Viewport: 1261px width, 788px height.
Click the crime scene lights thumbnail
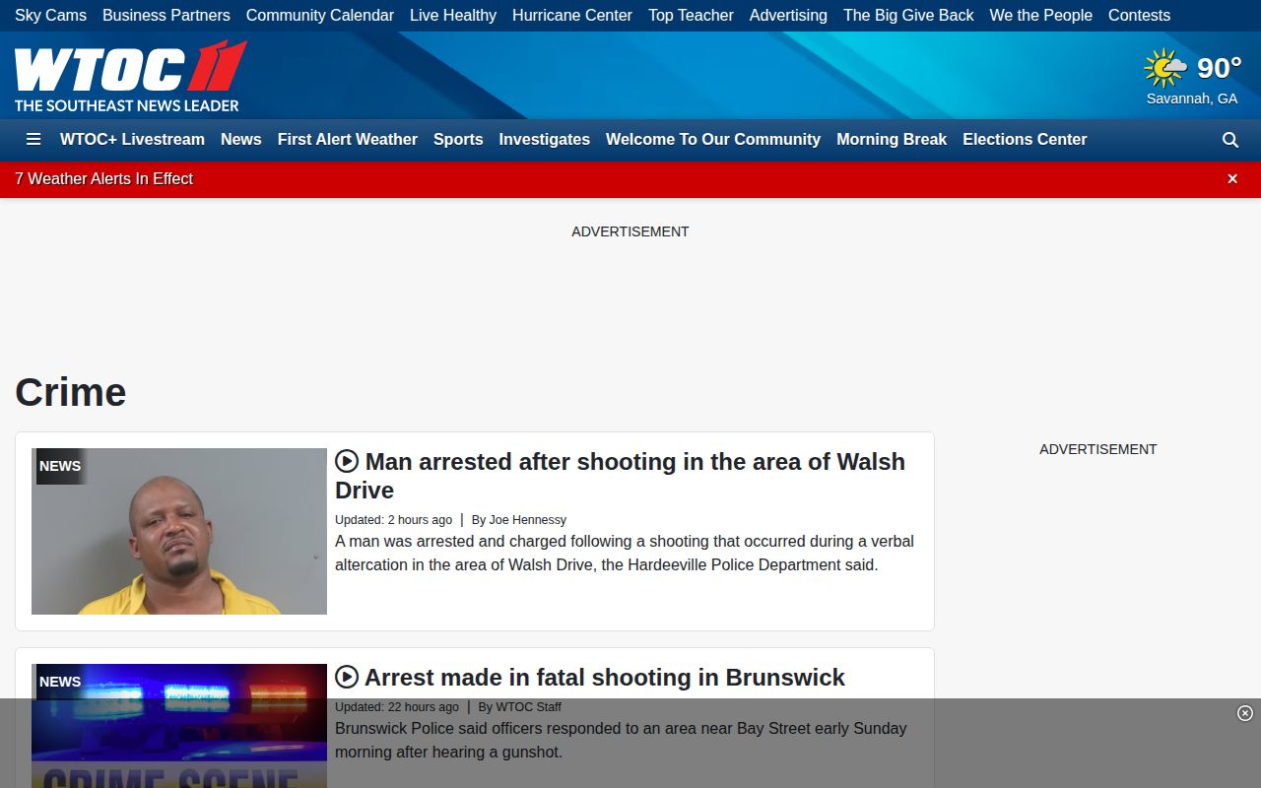click(x=179, y=726)
